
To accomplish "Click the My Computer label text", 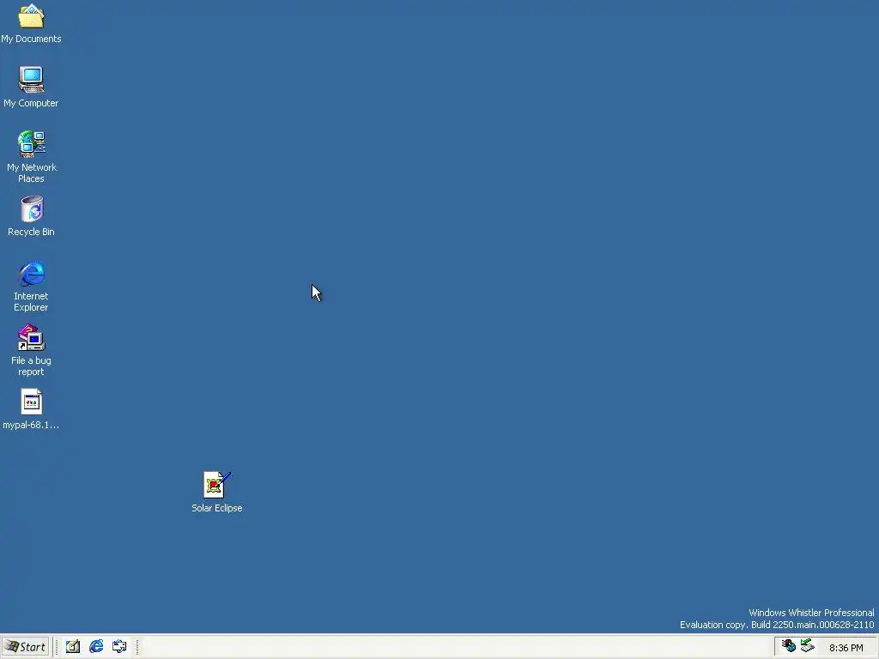I will tap(32, 103).
